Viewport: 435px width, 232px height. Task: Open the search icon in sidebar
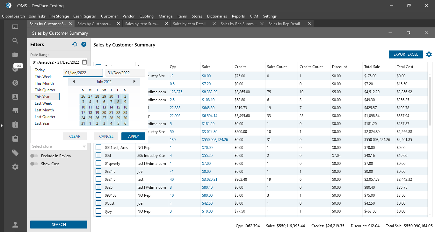(x=15, y=41)
